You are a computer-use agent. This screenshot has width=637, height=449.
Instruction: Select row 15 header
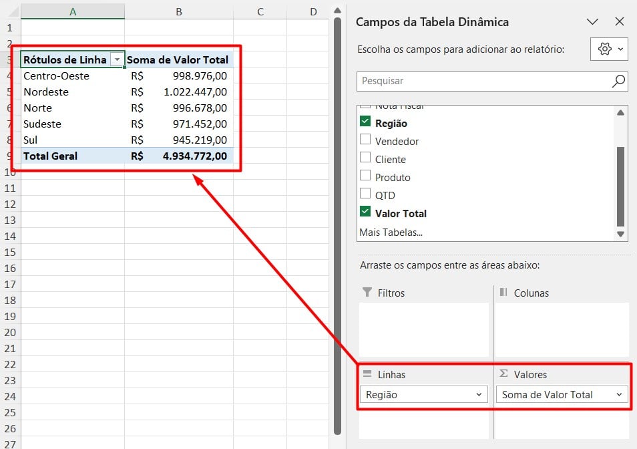pos(10,253)
